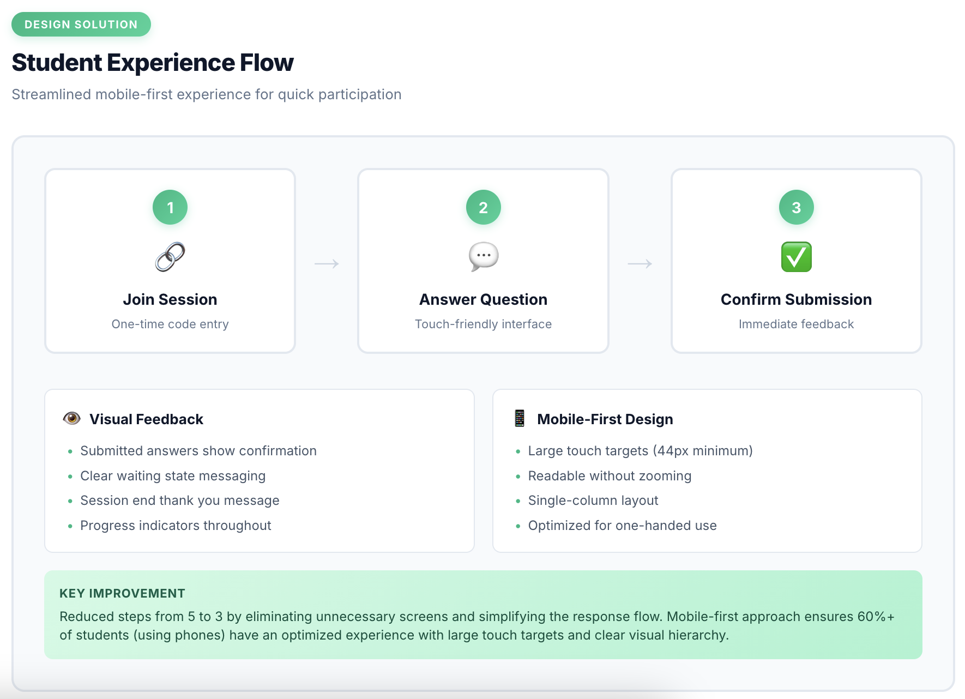Screen dimensions: 965x699
Task: Click 'Progress indicators throughout' list item
Action: 176,526
